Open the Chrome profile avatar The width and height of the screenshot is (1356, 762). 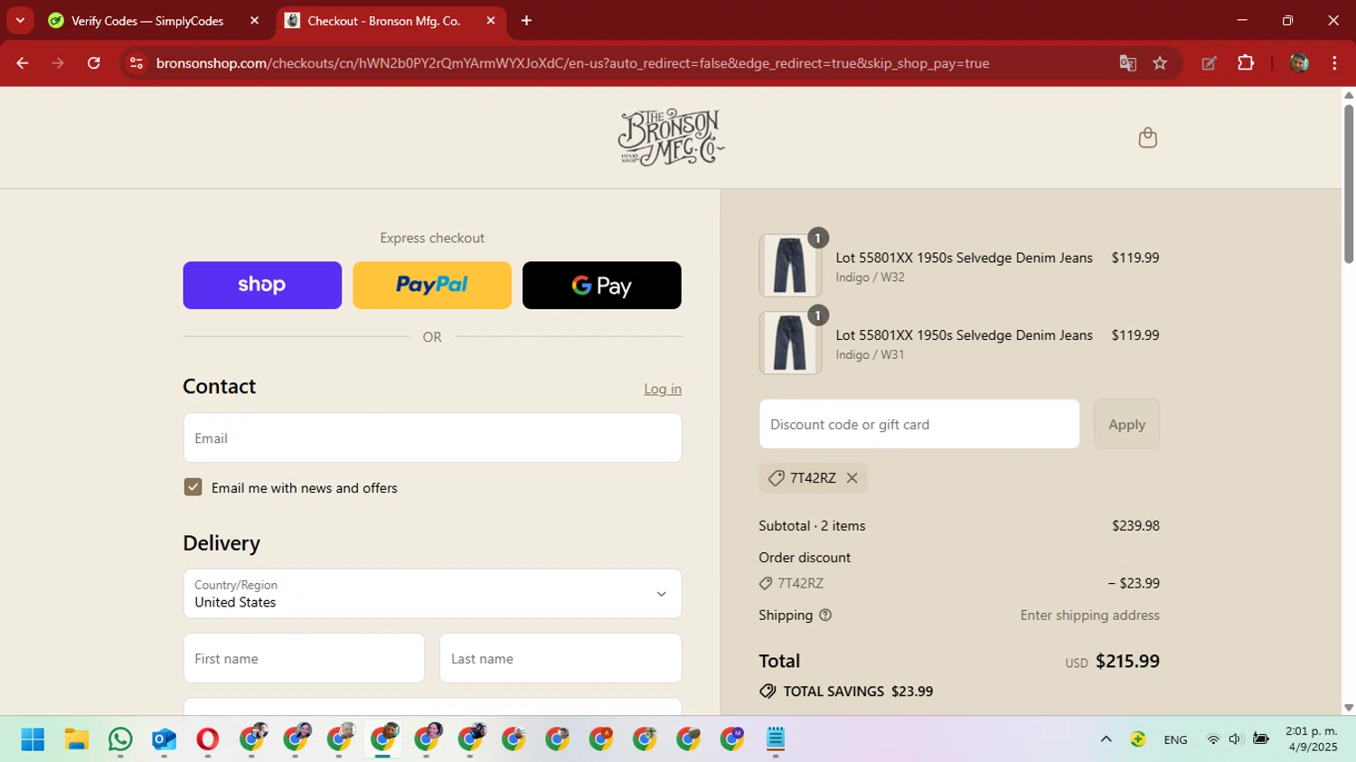[1299, 63]
